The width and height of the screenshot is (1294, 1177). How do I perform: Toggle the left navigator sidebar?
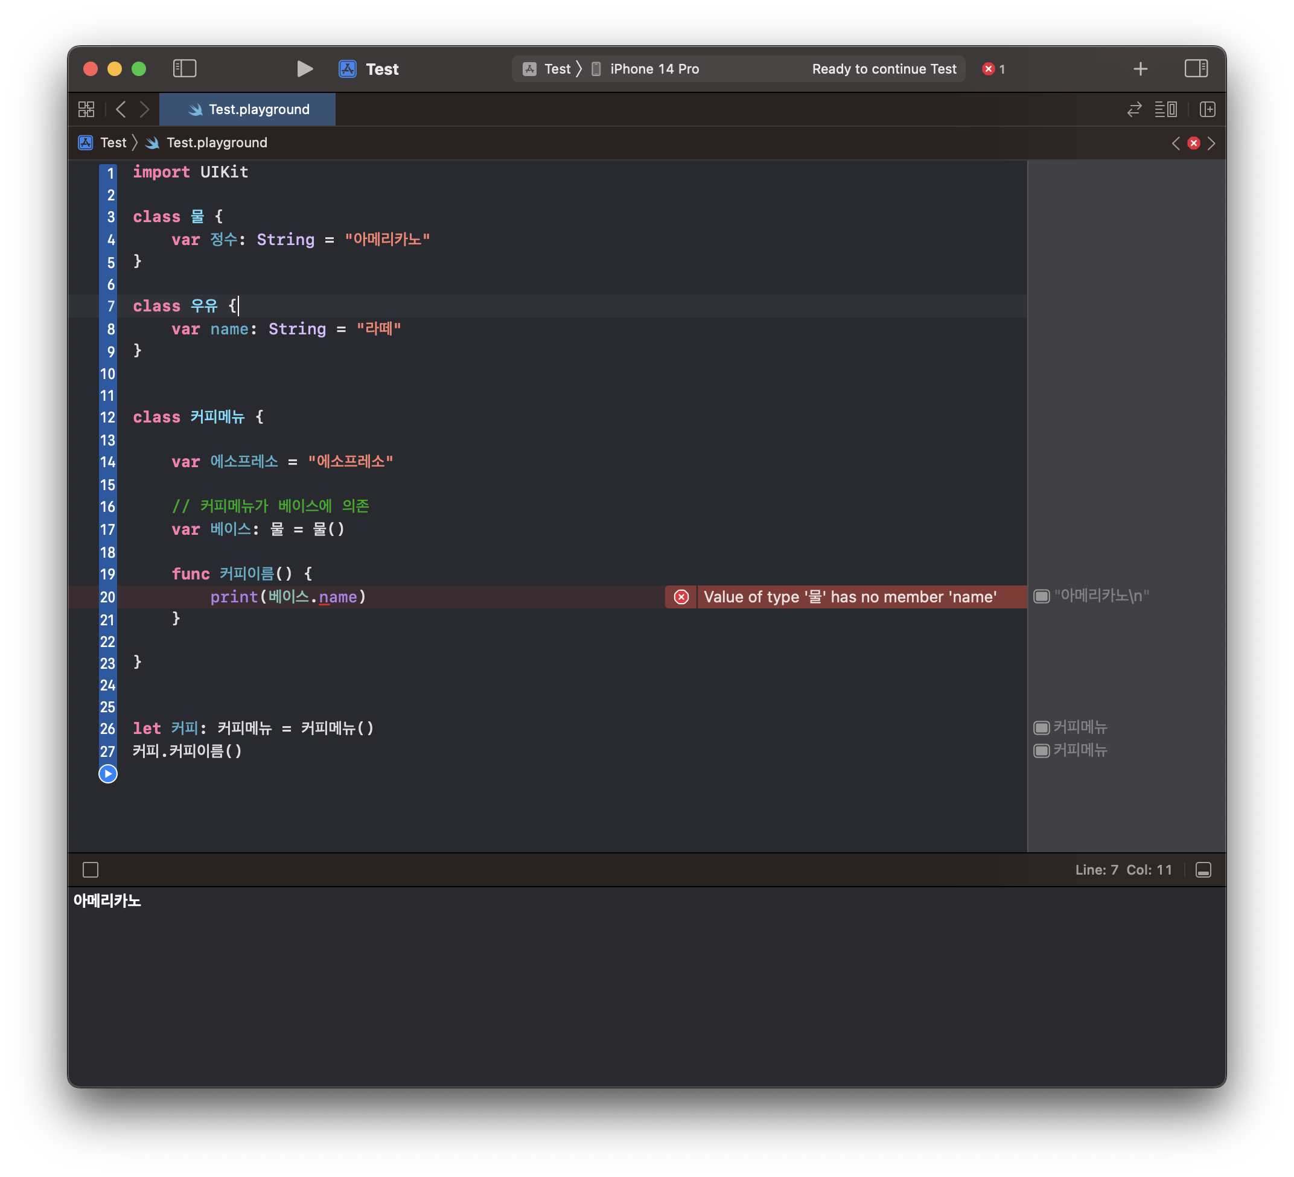pos(184,69)
